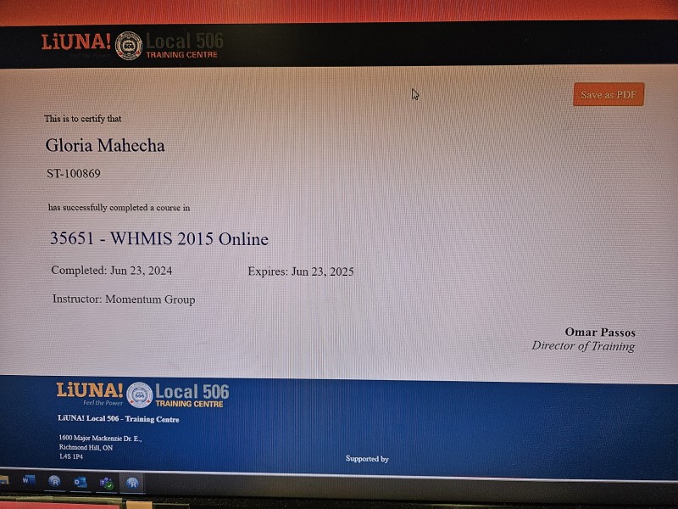Image resolution: width=678 pixels, height=509 pixels.
Task: Open Microsoft Teams from the taskbar
Action: click(x=107, y=483)
